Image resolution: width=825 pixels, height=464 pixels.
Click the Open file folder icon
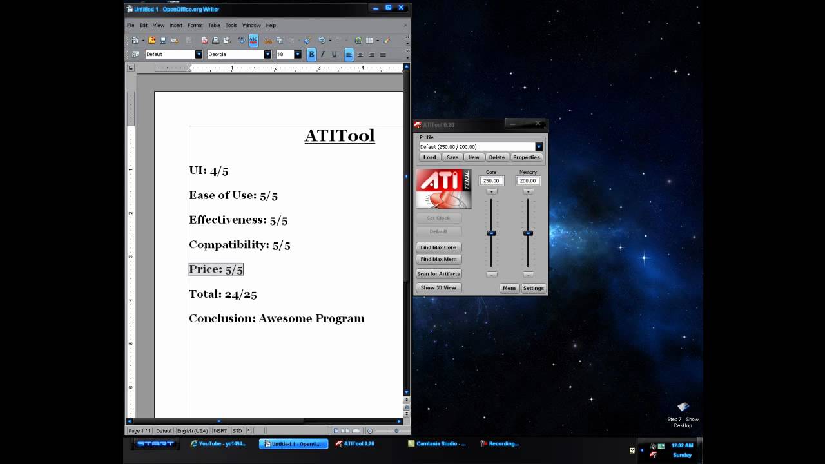coord(151,40)
